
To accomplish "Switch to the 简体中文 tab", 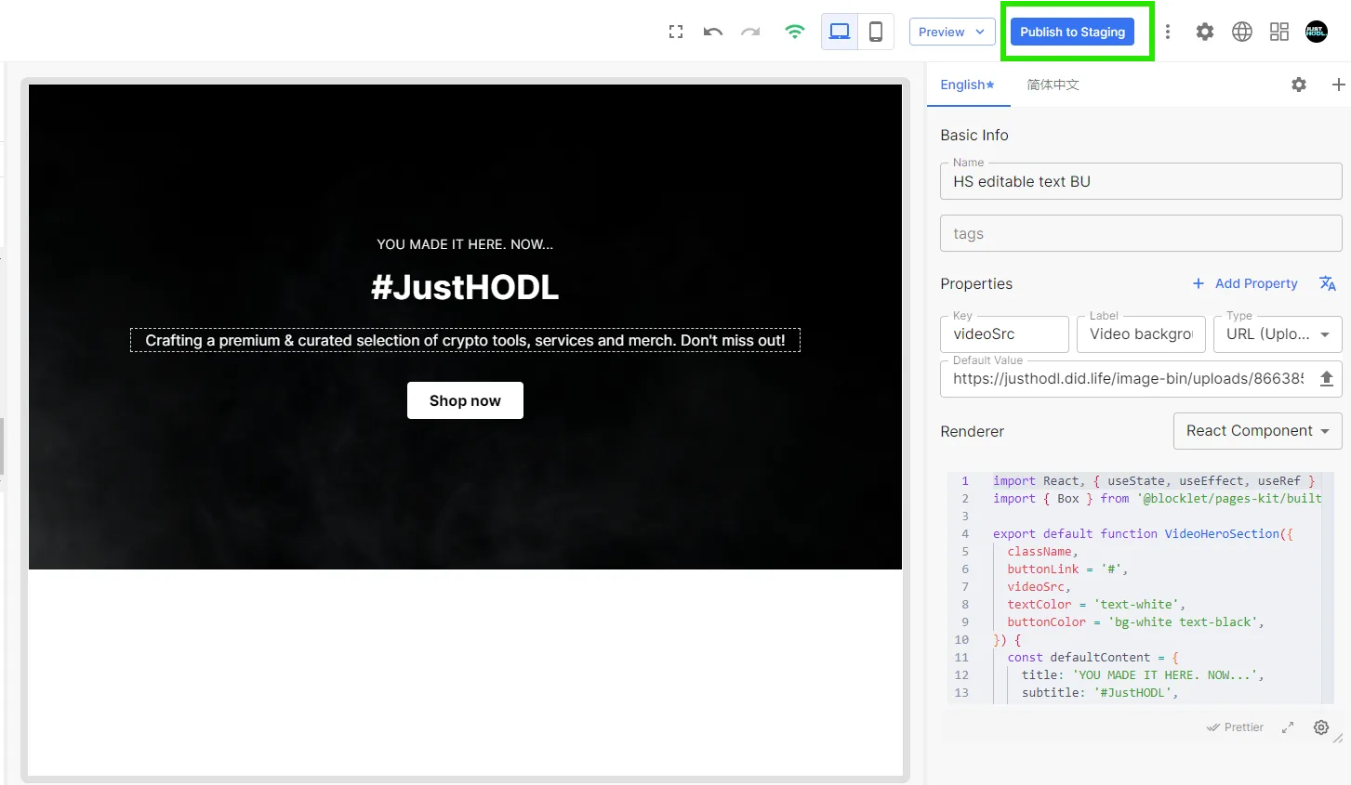I will click(1053, 85).
